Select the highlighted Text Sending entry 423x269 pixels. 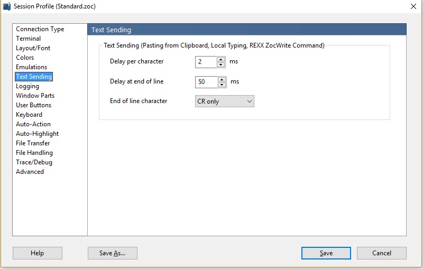pyautogui.click(x=34, y=77)
